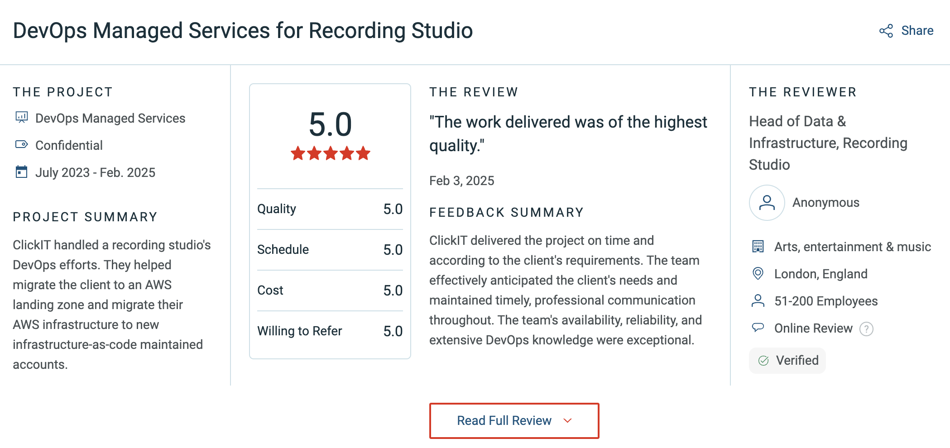Click the green checkmark in the Verified badge
This screenshot has height=448, width=950.
[764, 360]
